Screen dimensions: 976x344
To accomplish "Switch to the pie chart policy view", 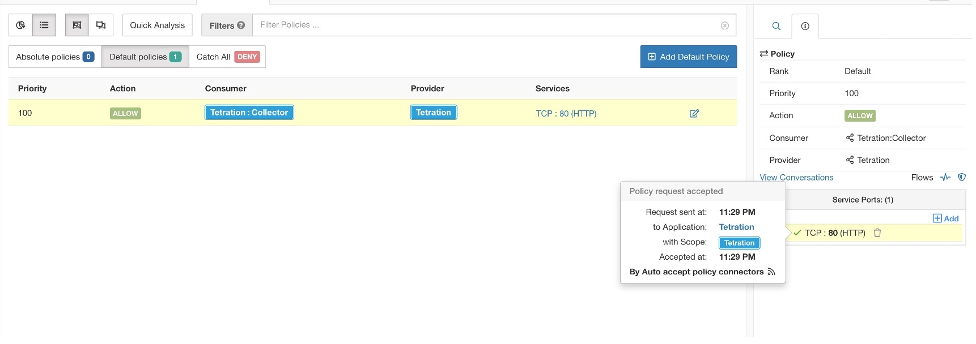I will (x=20, y=25).
